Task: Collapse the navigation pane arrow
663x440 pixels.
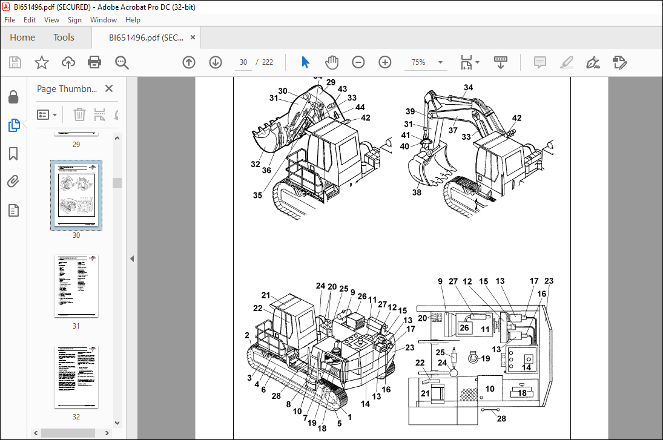Action: (132, 258)
